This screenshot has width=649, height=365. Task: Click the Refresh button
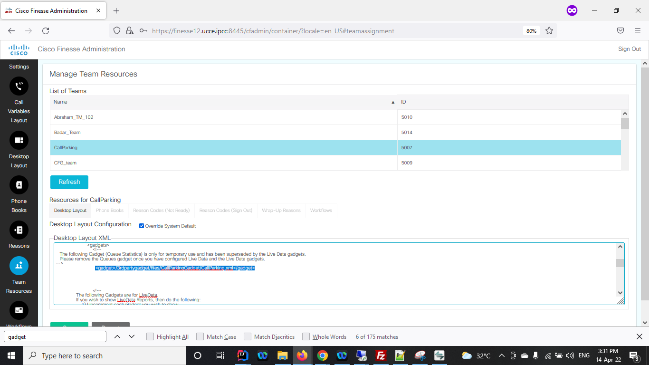pyautogui.click(x=69, y=182)
